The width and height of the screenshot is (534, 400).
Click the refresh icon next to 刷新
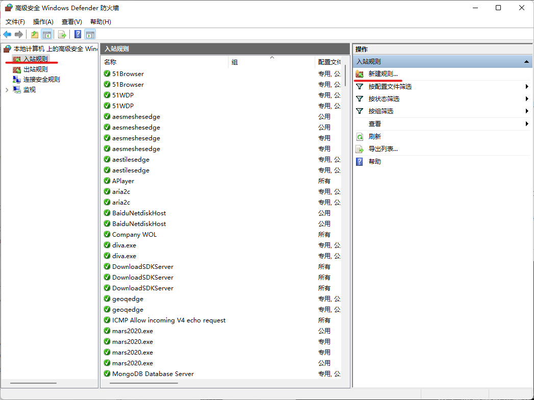tap(360, 137)
